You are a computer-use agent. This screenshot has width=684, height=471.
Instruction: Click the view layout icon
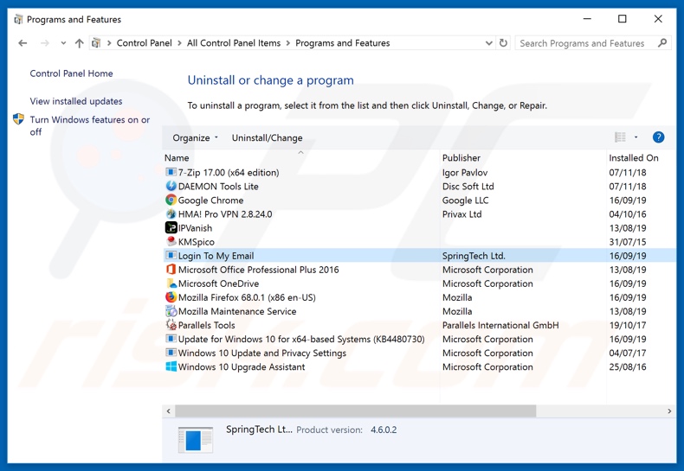[x=620, y=137]
